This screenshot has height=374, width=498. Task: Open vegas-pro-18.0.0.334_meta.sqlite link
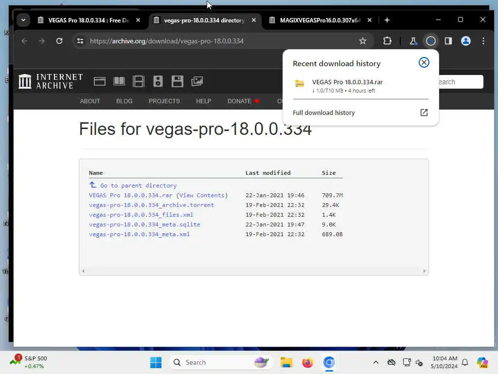click(144, 224)
